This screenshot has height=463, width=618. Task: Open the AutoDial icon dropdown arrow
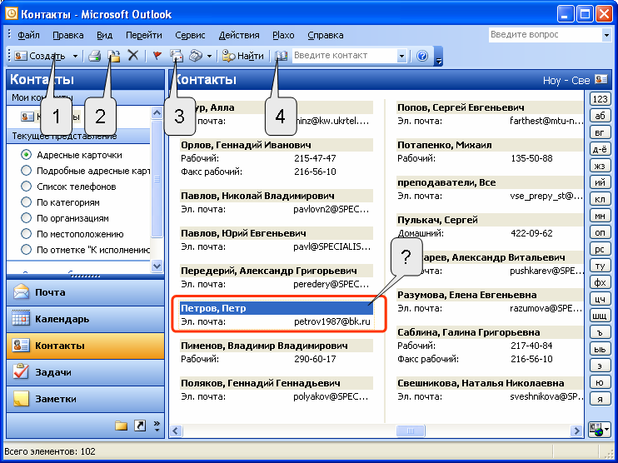coord(209,56)
